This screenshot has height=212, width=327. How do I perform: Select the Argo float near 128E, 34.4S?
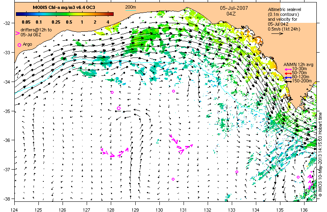[112, 93]
